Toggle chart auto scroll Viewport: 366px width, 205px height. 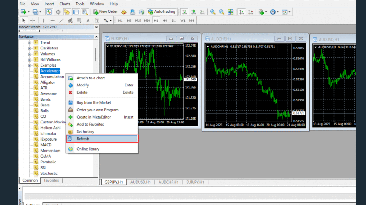pos(242,12)
